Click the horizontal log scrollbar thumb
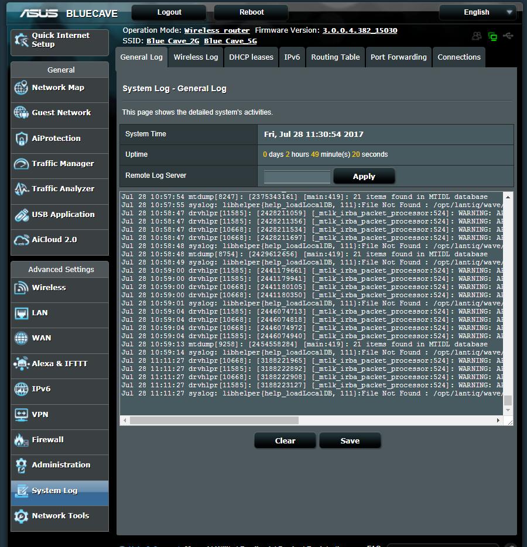 [x=214, y=421]
